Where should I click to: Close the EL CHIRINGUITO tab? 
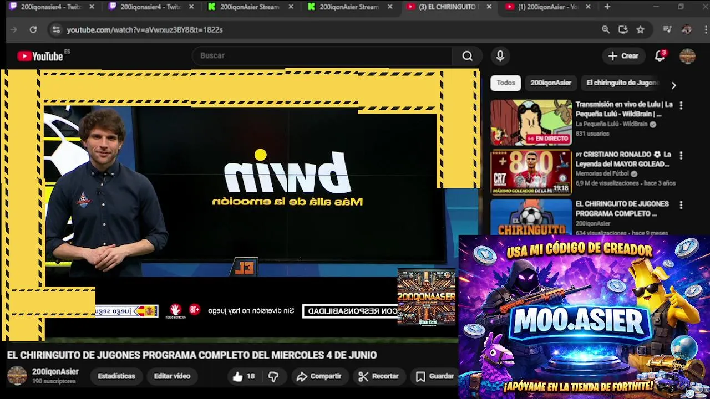tap(489, 7)
